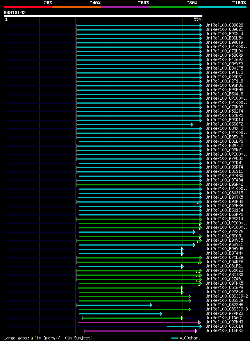
Task: Select the UniRef100_C0PHK6 label
Action: coord(224,206)
